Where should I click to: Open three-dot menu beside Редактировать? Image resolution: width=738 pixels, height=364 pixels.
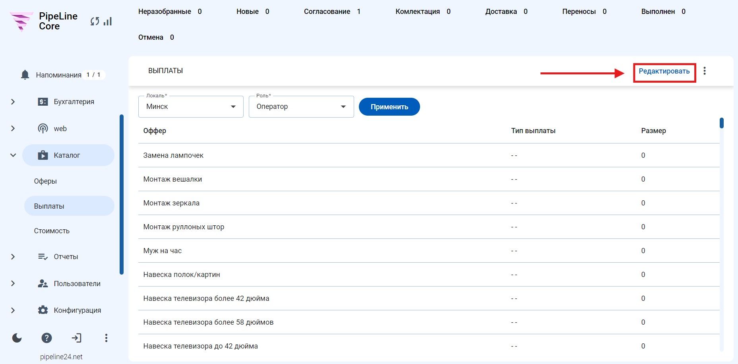(705, 71)
